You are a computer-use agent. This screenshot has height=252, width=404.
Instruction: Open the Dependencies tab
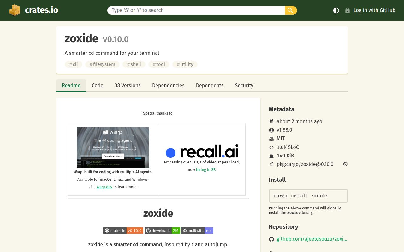[x=168, y=85]
